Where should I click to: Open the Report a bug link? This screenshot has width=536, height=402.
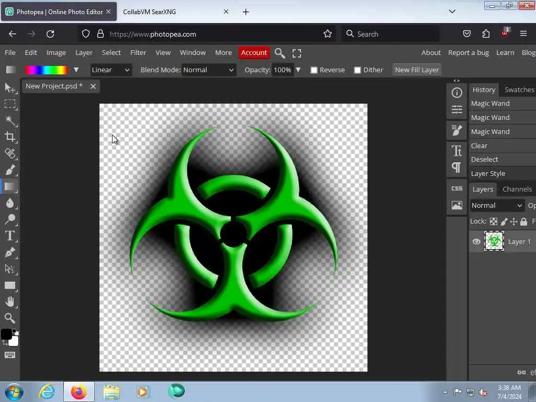(468, 53)
